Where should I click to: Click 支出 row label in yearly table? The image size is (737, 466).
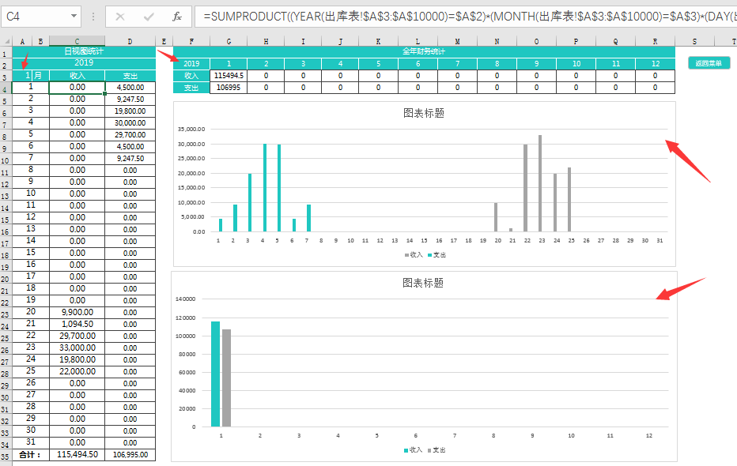point(192,88)
